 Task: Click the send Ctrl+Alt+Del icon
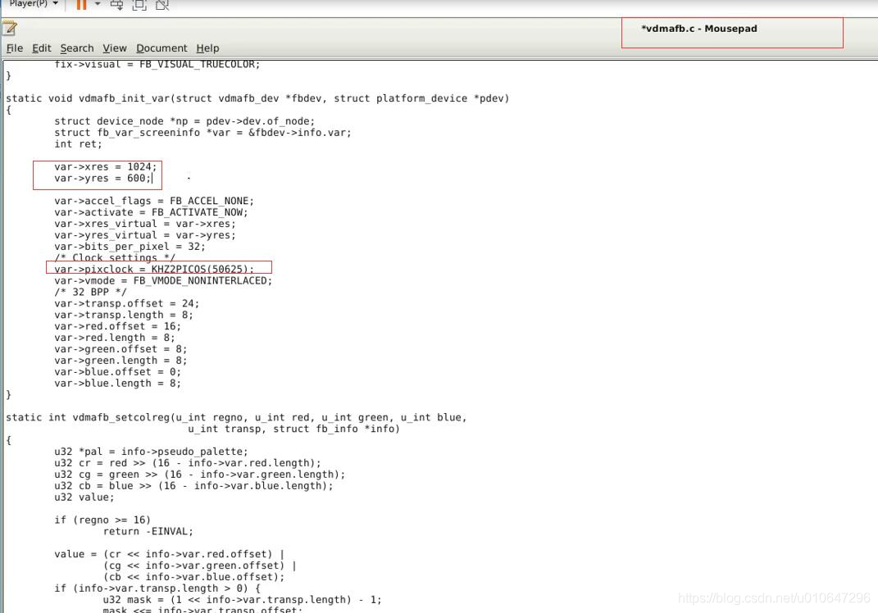(116, 5)
